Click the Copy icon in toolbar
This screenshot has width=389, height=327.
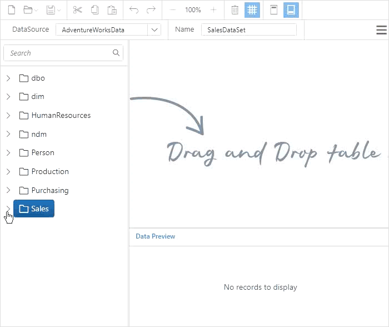(94, 10)
